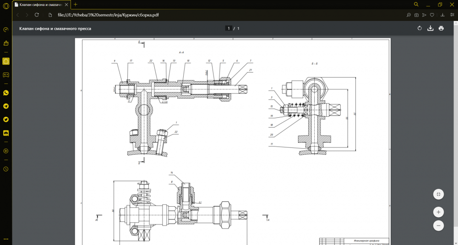Print the PDF document
The image size is (458, 245).
(x=441, y=28)
